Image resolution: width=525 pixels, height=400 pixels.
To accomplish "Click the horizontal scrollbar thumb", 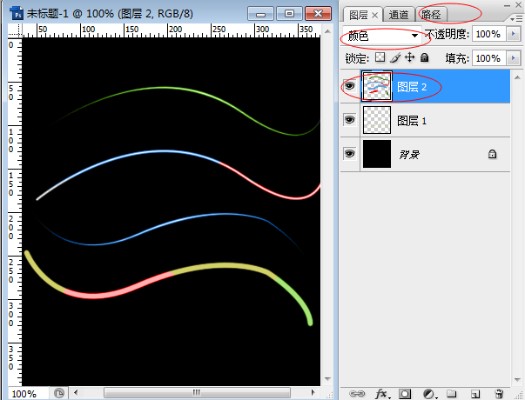I will click(197, 392).
